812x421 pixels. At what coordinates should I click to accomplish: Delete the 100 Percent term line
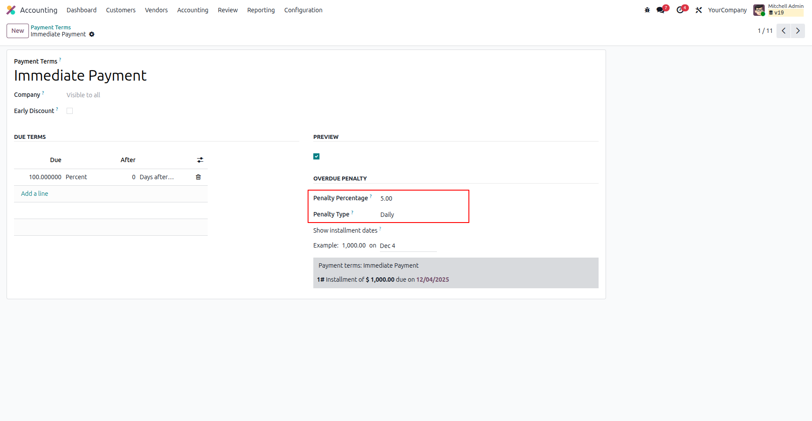tap(198, 177)
